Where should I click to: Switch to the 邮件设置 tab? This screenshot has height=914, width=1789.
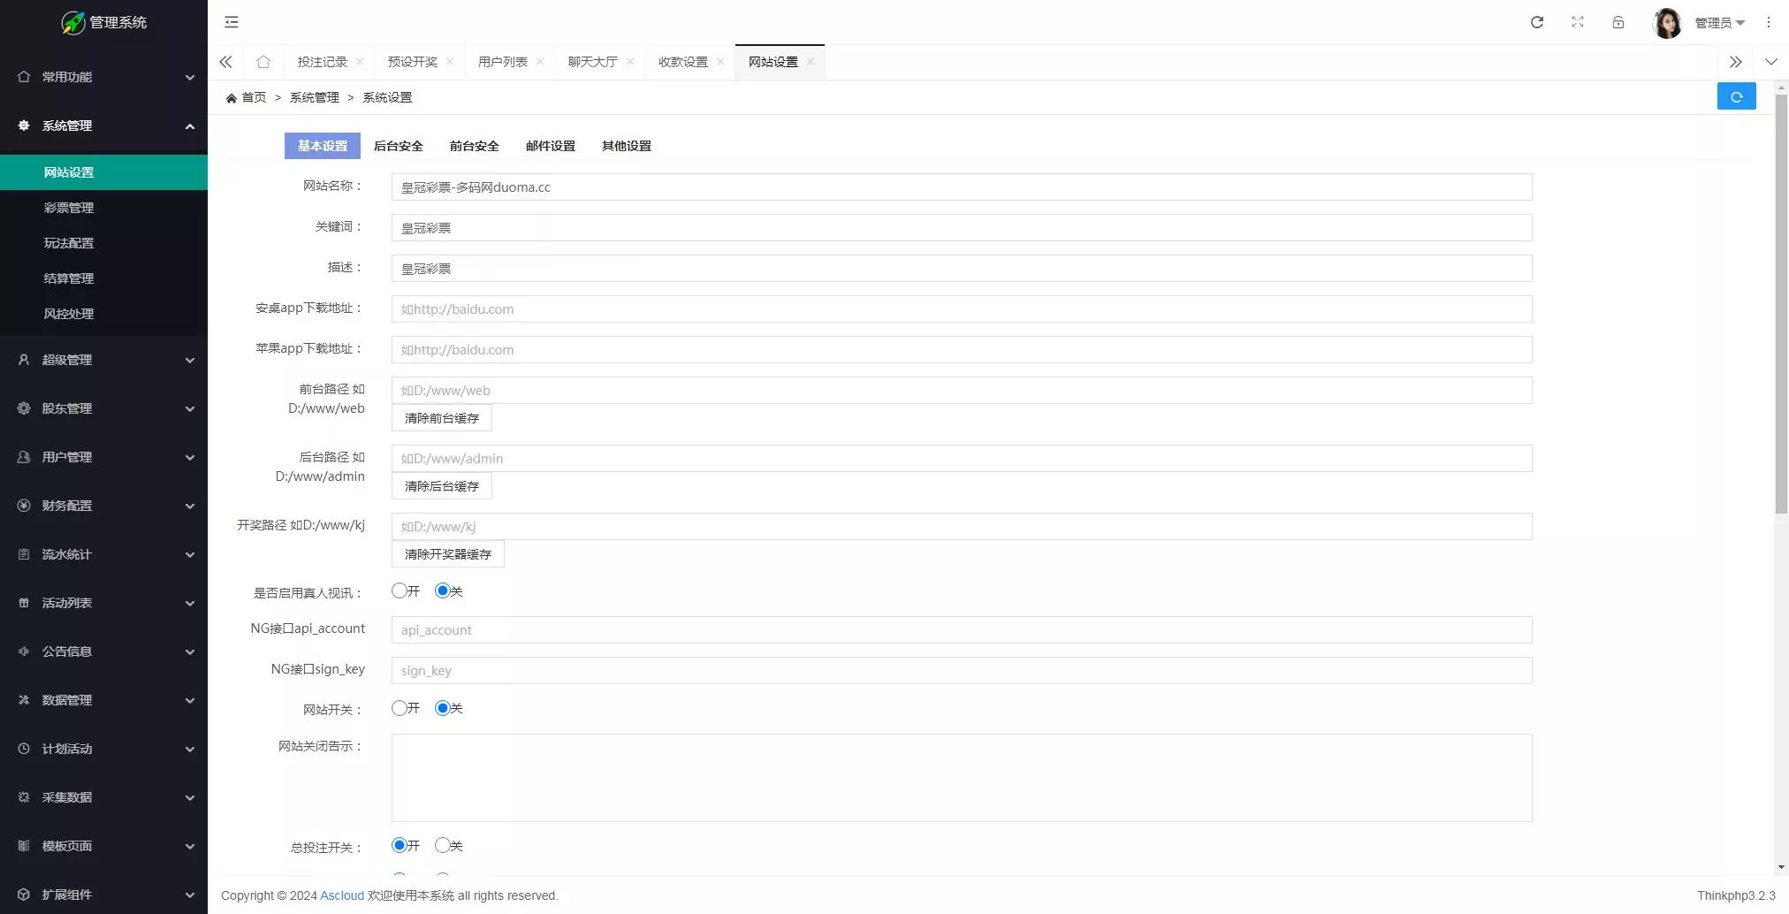point(549,146)
